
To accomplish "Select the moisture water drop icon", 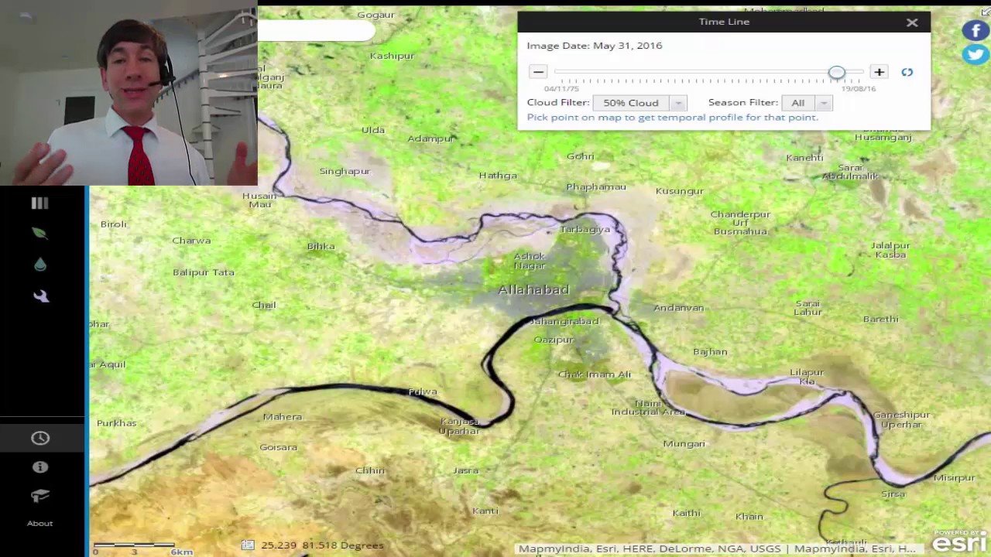I will click(40, 265).
